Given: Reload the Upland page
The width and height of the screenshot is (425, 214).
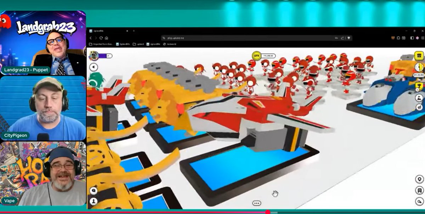Looking at the screenshot, I should pyautogui.click(x=101, y=38).
